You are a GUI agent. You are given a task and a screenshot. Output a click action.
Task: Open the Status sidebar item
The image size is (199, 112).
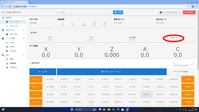click(x=13, y=34)
